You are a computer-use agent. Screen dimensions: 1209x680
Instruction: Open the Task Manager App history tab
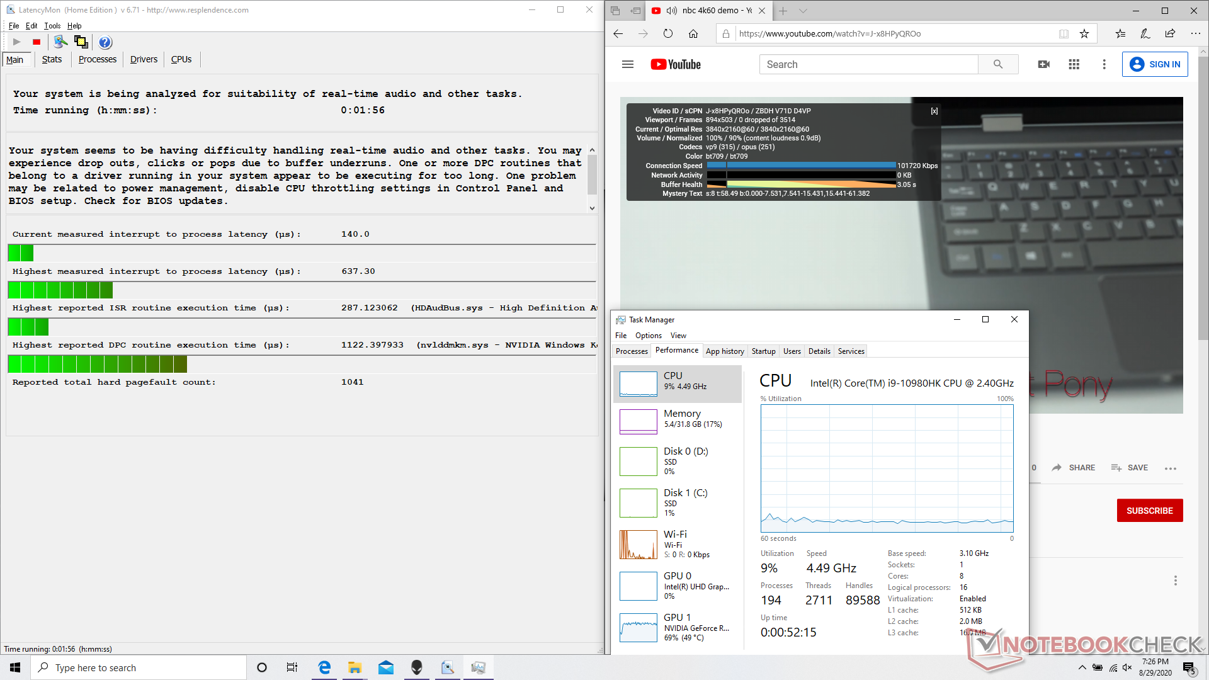[x=724, y=351]
